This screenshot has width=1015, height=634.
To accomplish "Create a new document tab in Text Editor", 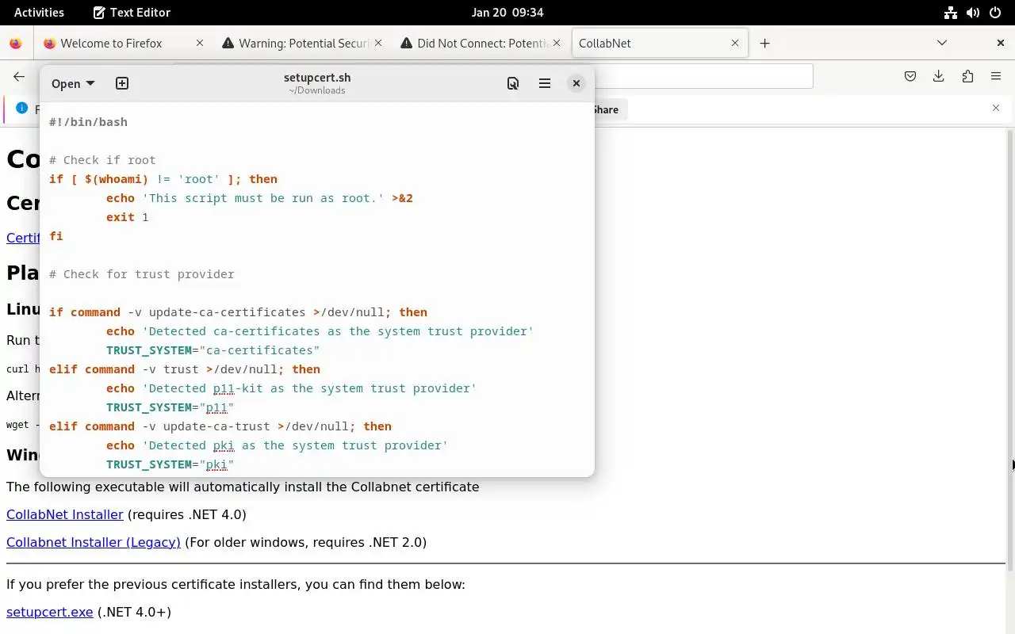I will pos(122,83).
